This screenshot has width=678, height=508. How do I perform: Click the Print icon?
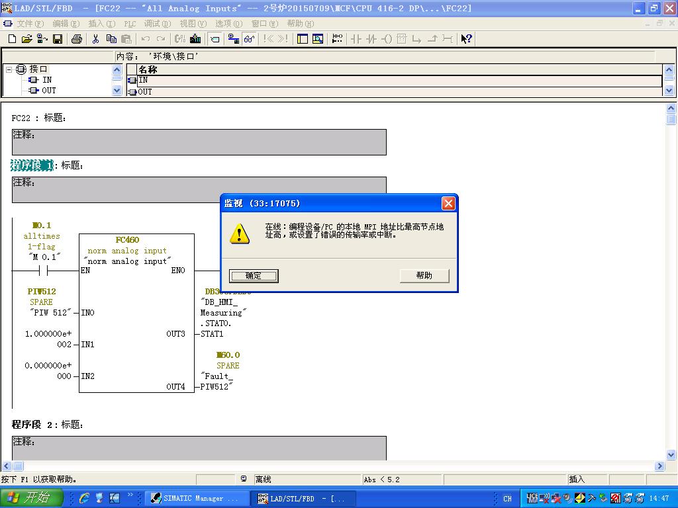point(77,39)
